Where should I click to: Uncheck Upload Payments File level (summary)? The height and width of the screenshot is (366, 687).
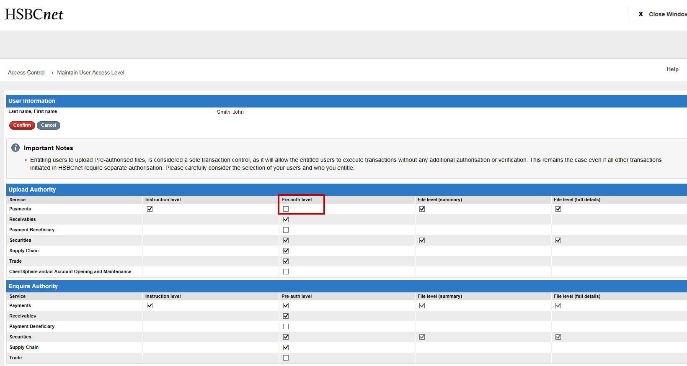(422, 209)
